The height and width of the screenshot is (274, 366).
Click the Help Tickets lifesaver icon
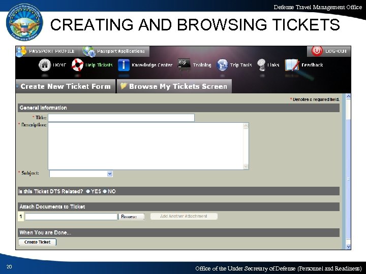(77, 65)
